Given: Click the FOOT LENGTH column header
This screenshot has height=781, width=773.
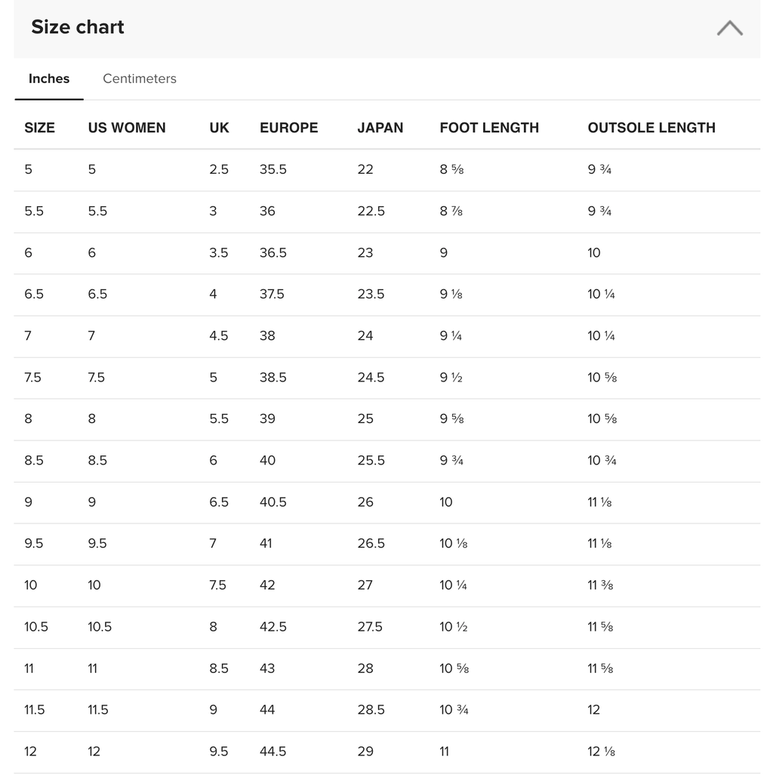Looking at the screenshot, I should [x=489, y=128].
